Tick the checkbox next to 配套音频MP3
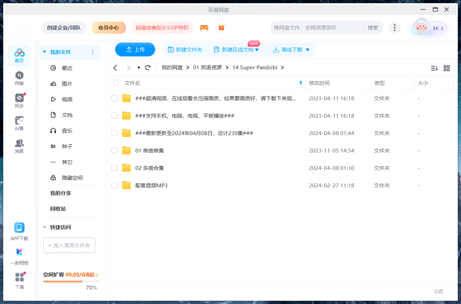The height and width of the screenshot is (304, 461). pyautogui.click(x=114, y=185)
